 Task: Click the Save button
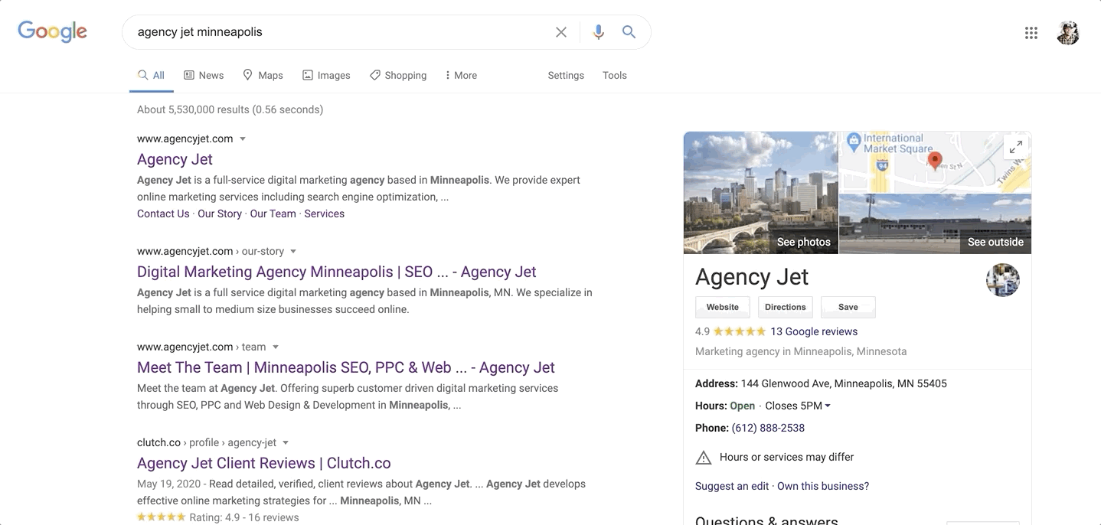coord(848,307)
